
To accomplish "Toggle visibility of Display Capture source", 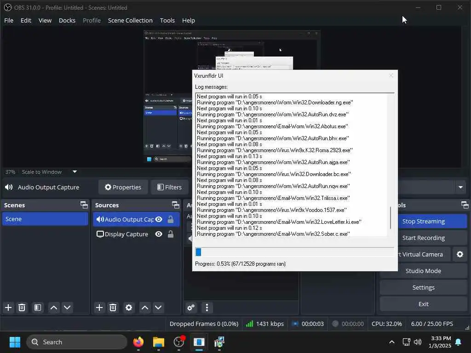I will coord(159,234).
